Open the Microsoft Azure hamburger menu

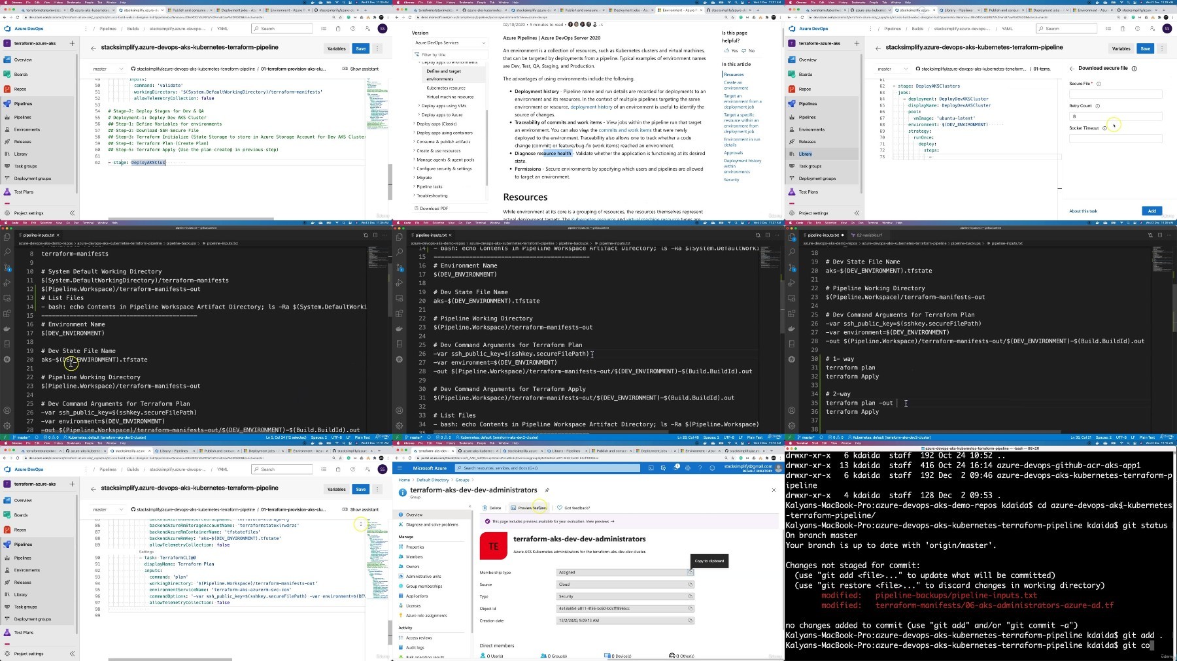click(x=400, y=468)
